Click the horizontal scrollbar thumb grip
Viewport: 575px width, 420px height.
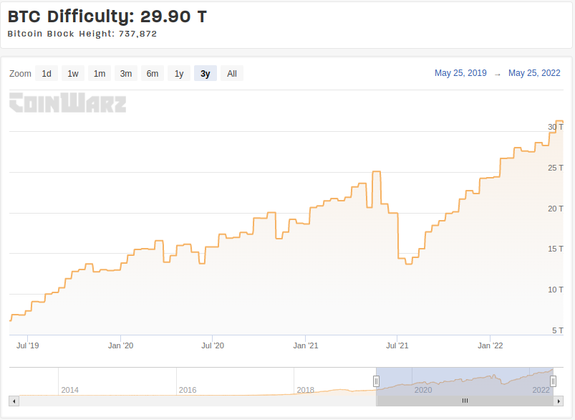coord(465,401)
